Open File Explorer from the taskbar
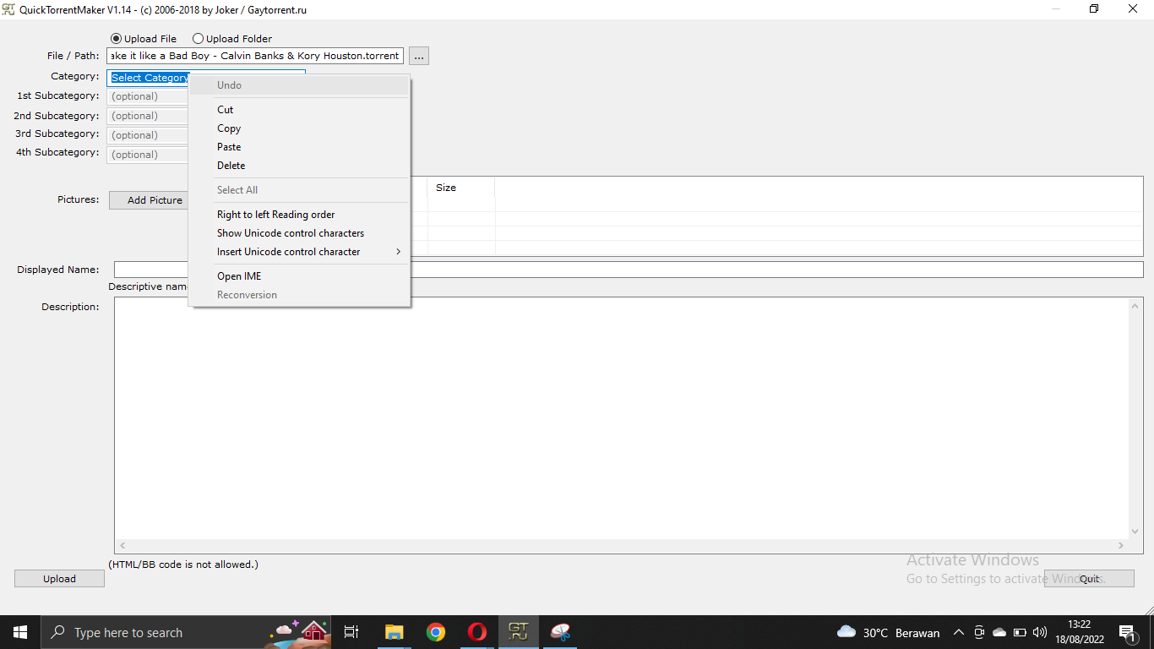This screenshot has height=649, width=1154. pos(394,632)
